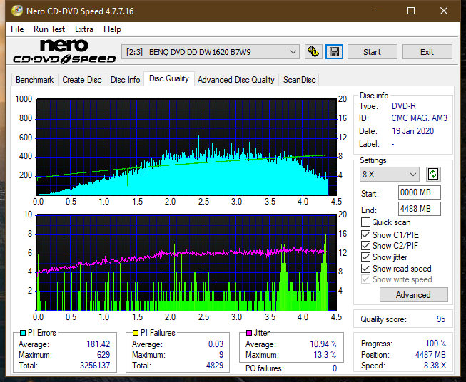Click the Position 4487 MB value
The width and height of the screenshot is (466, 382).
(x=430, y=355)
